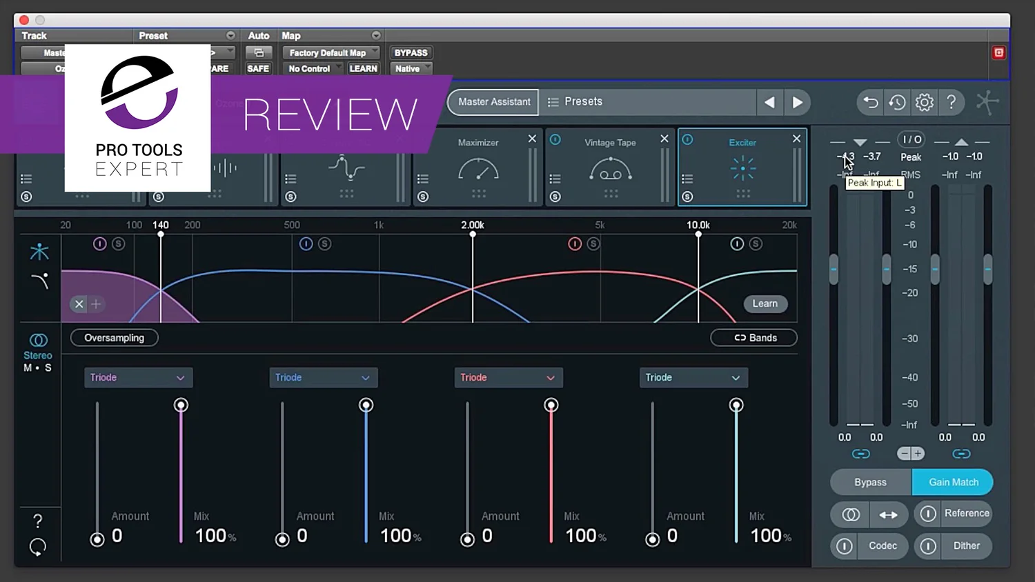This screenshot has width=1035, height=582.
Task: Select the I/O meter tab
Action: (x=912, y=139)
